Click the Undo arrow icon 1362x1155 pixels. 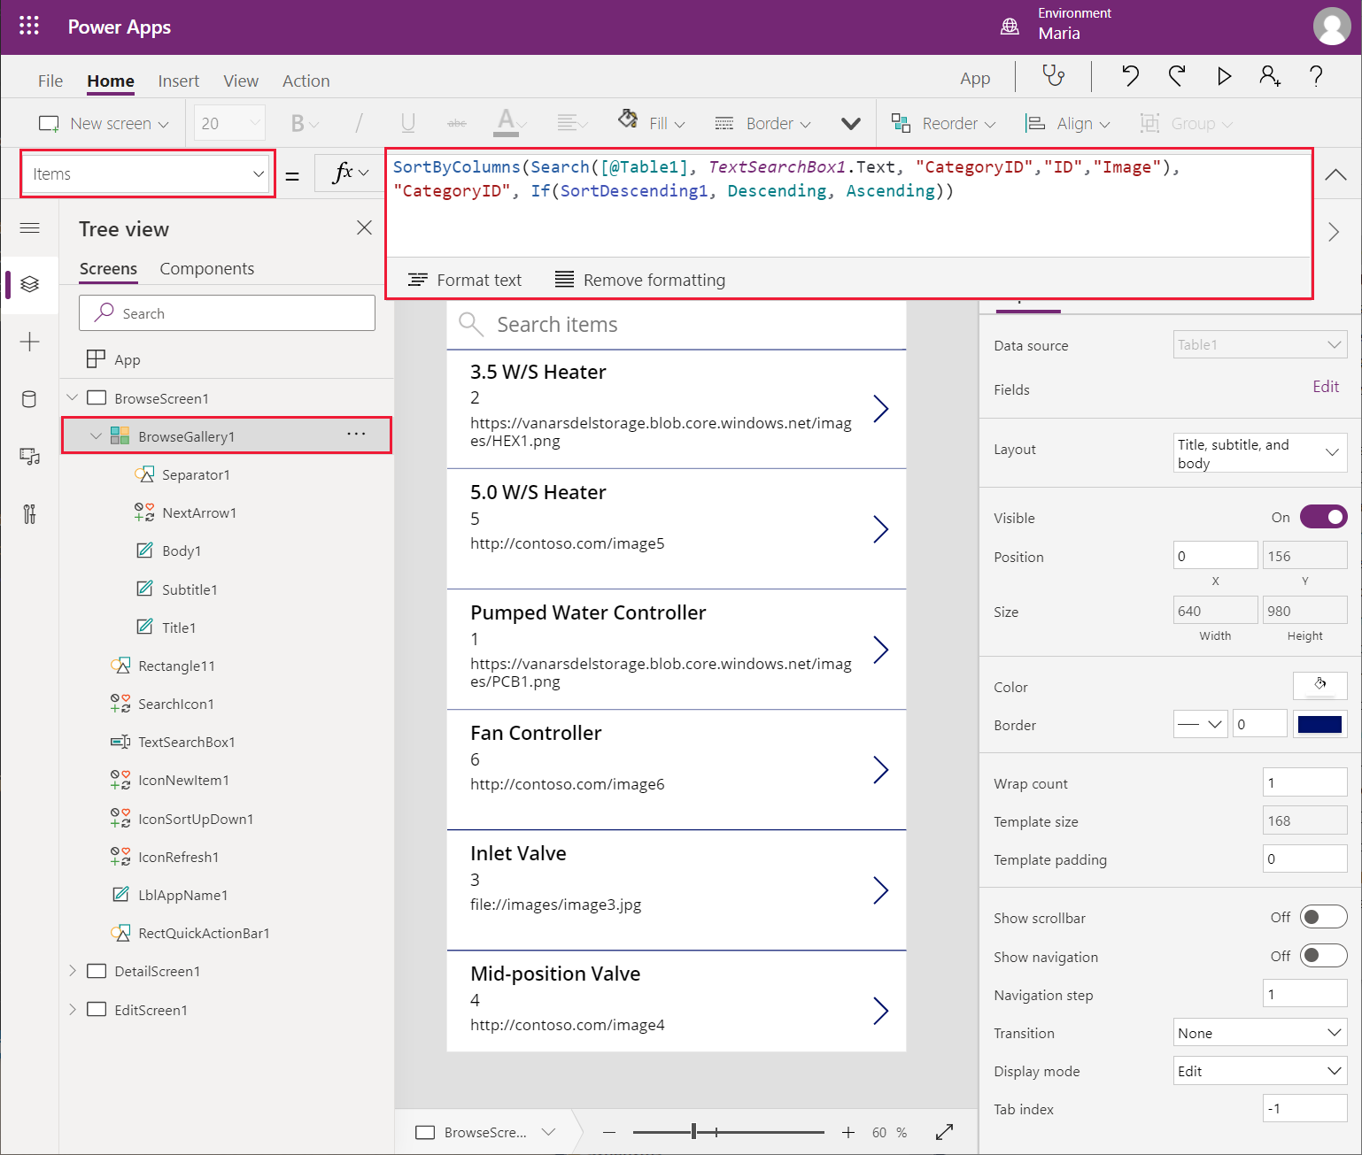(1130, 76)
